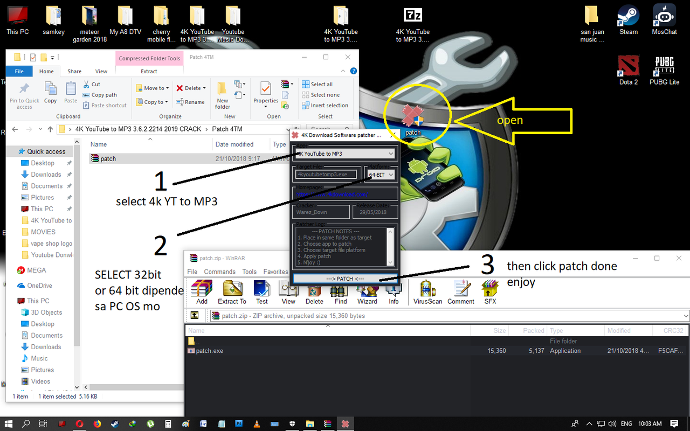This screenshot has width=690, height=431.
Task: Click the Target File text field
Action: click(x=327, y=174)
